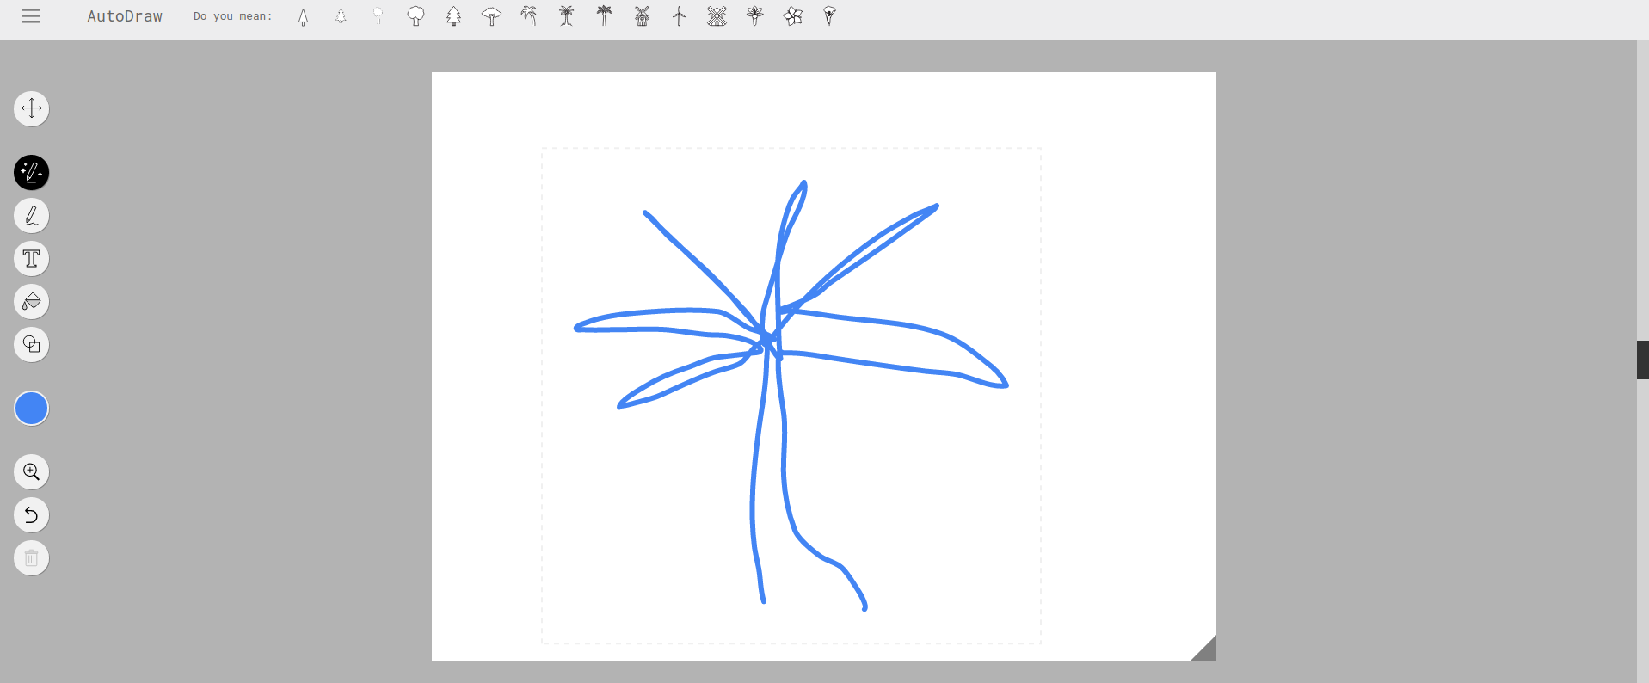
Task: Click the trash Delete button
Action: coord(32,558)
